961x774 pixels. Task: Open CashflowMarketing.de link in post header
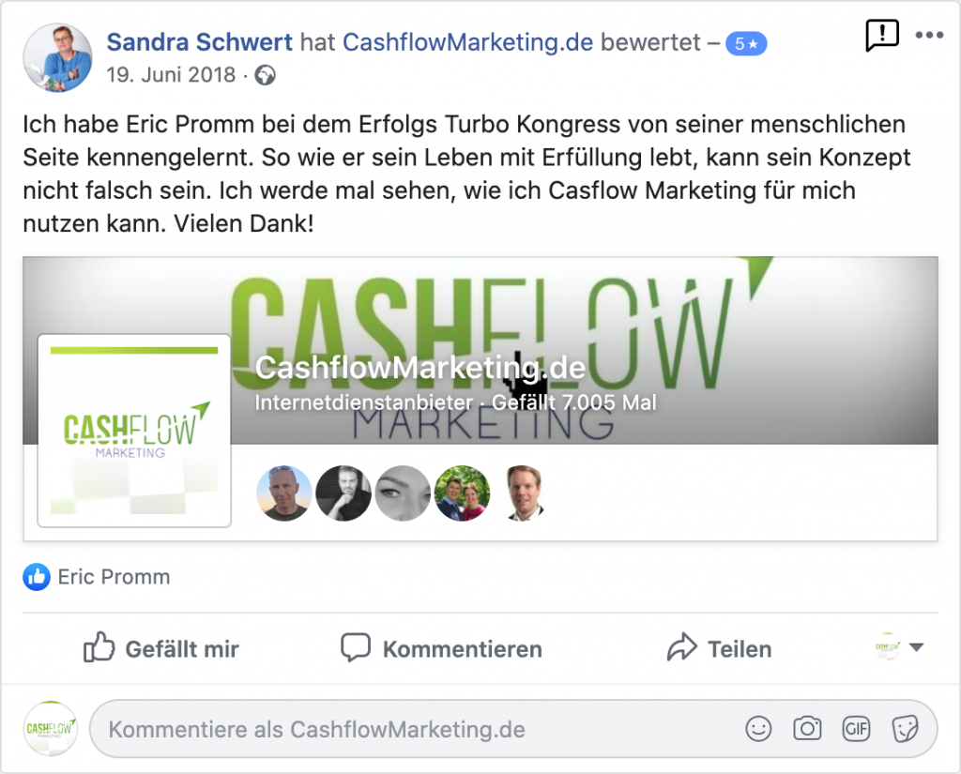(467, 42)
